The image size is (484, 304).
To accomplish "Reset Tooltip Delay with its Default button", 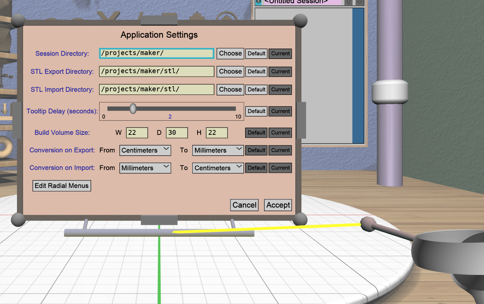I will 256,111.
